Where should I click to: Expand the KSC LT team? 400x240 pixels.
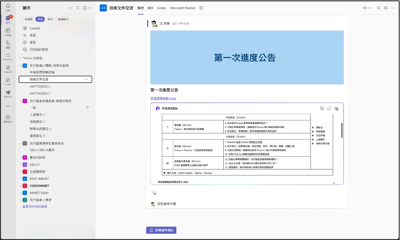point(21,165)
